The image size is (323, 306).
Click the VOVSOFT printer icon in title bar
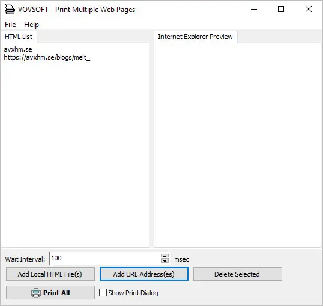[x=10, y=9]
